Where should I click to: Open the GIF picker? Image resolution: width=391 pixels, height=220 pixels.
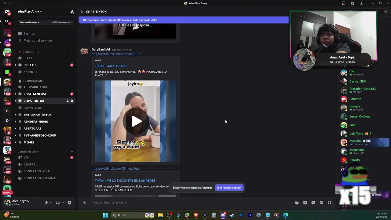[305, 203]
